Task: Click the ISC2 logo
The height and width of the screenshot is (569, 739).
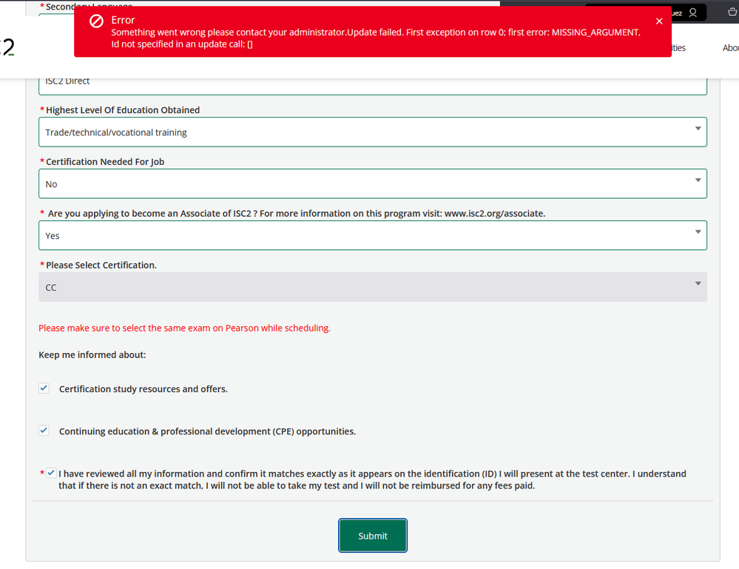Action: 7,48
